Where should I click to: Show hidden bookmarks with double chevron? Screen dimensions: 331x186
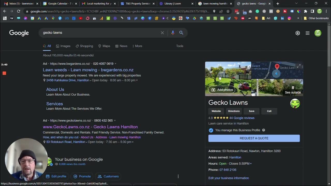298,18
